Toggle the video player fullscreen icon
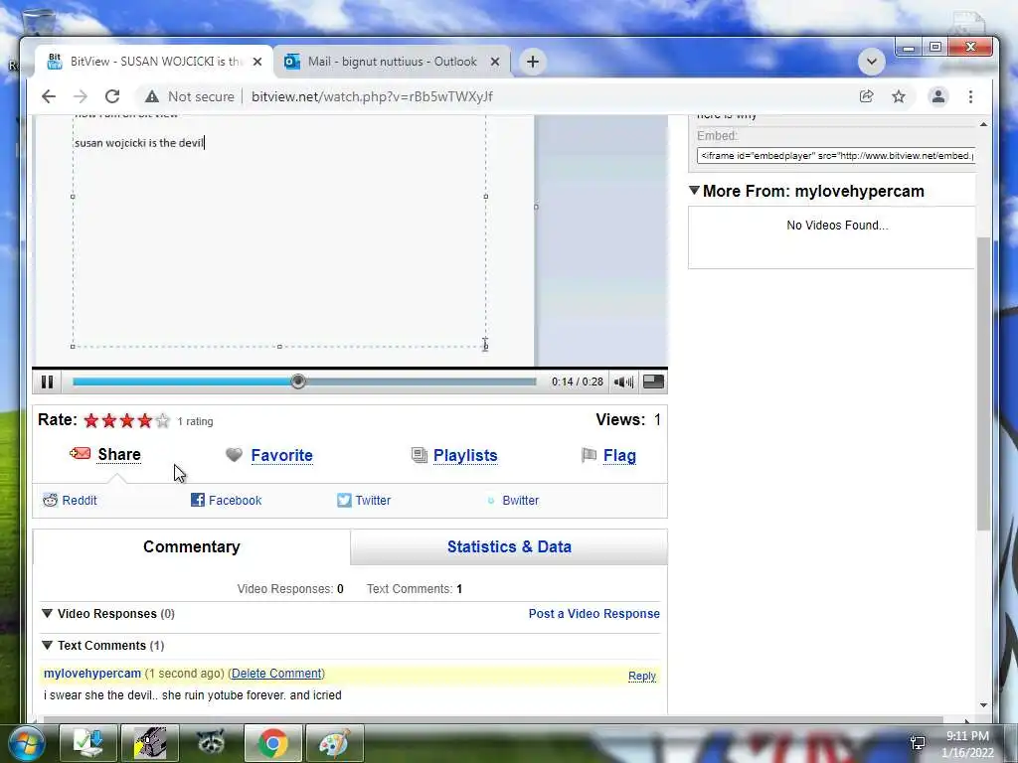The height and width of the screenshot is (763, 1018). click(x=653, y=381)
